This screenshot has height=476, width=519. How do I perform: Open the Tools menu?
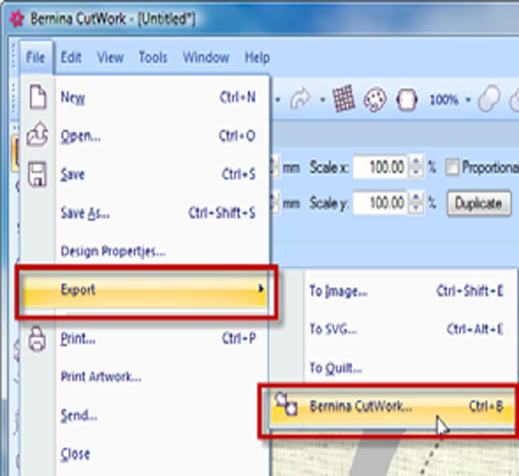point(153,57)
